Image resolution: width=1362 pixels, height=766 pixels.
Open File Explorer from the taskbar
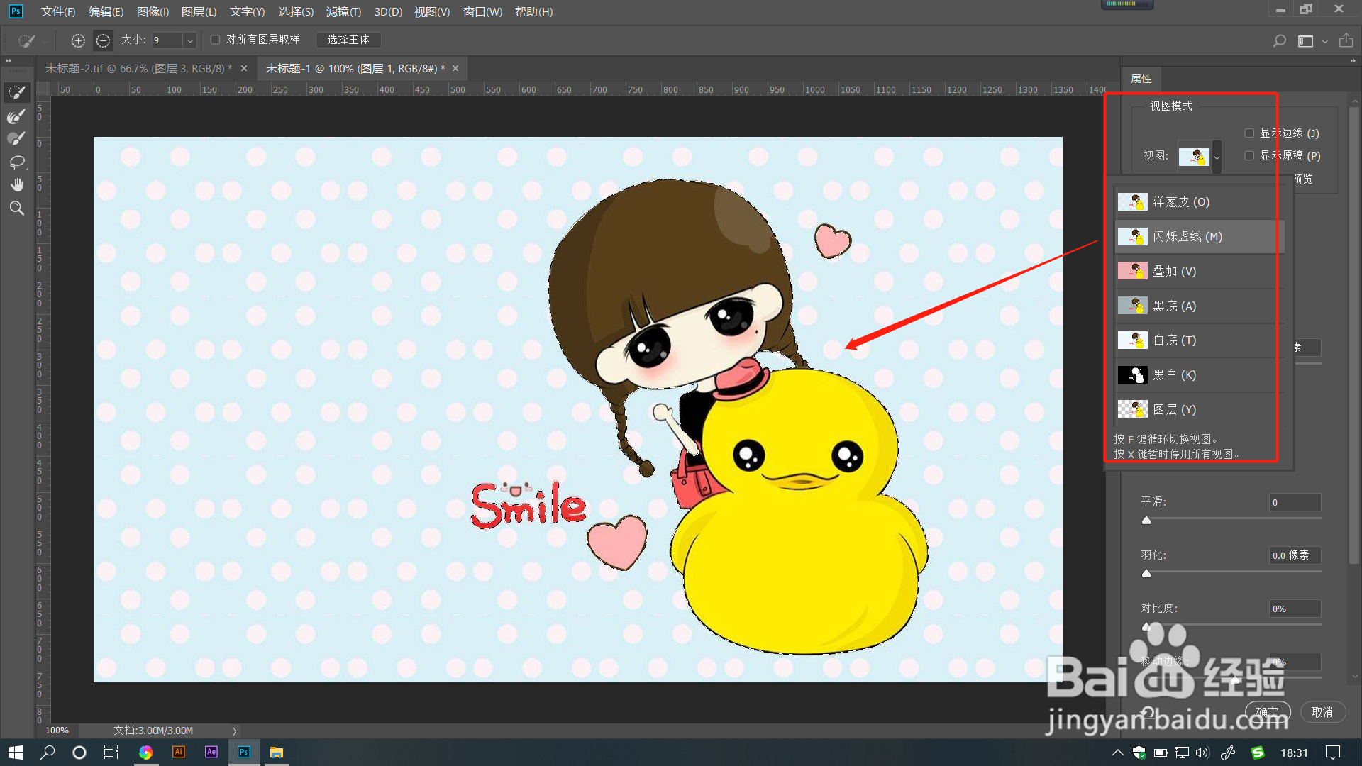277,753
